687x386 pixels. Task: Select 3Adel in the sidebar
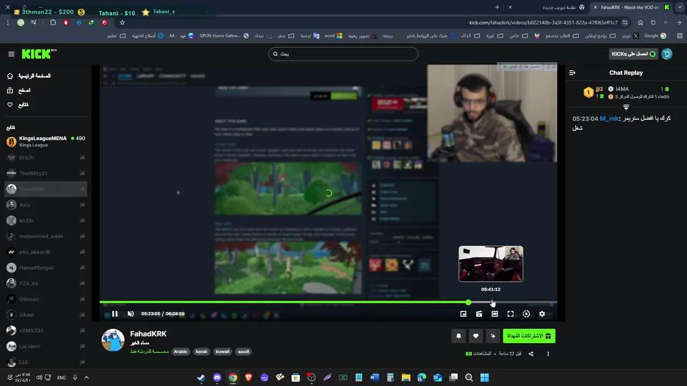coord(46,315)
